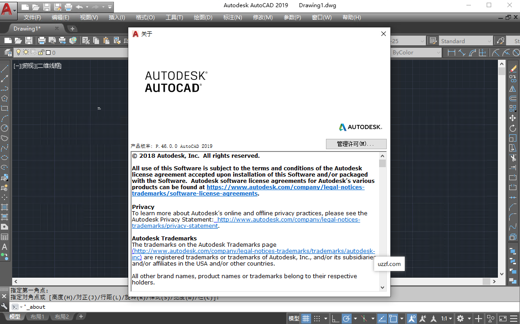Switch to the 布局1 layout tab
Image resolution: width=520 pixels, height=324 pixels.
[x=38, y=316]
